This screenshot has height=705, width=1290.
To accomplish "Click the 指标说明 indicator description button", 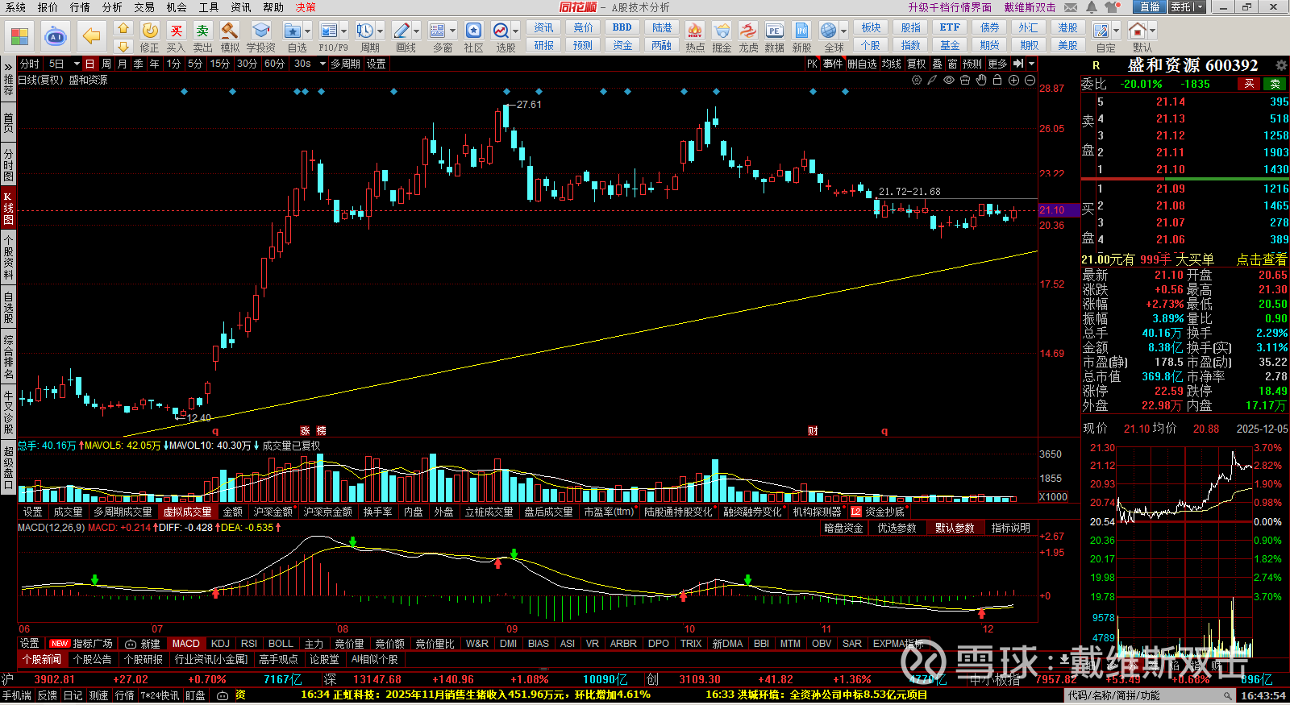I will [1010, 528].
